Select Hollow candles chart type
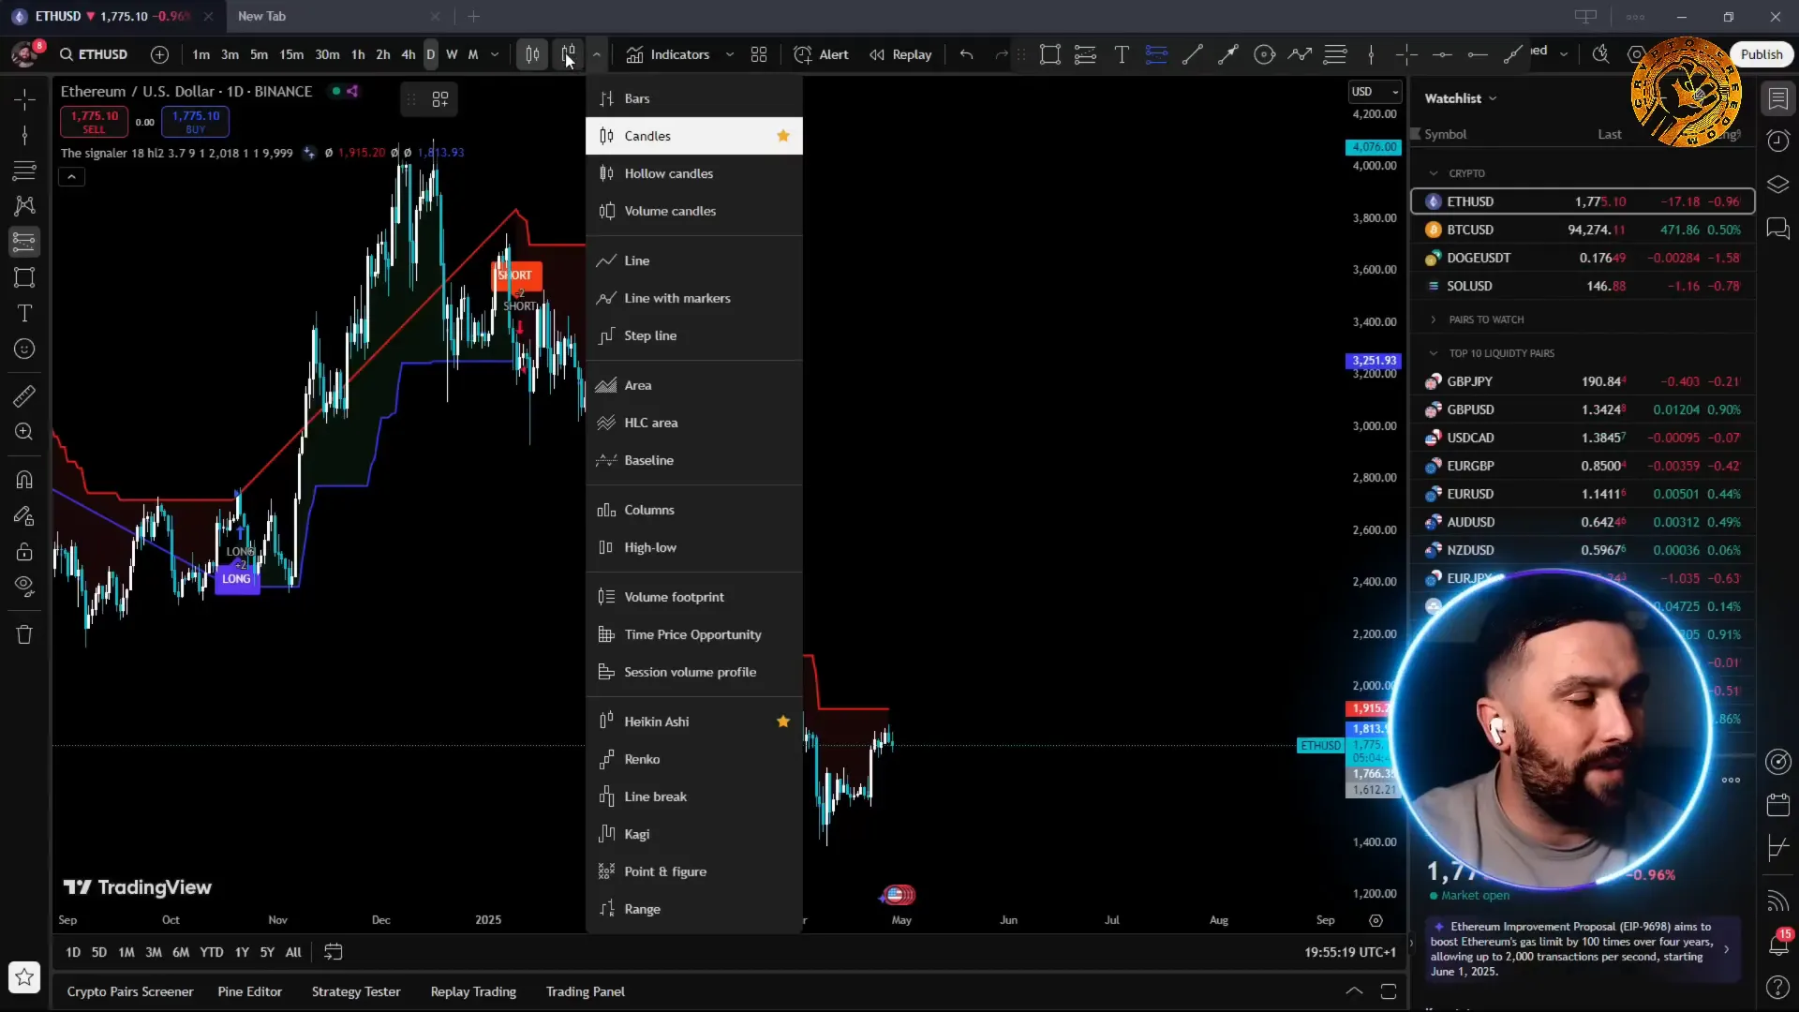The height and width of the screenshot is (1012, 1799). click(693, 173)
